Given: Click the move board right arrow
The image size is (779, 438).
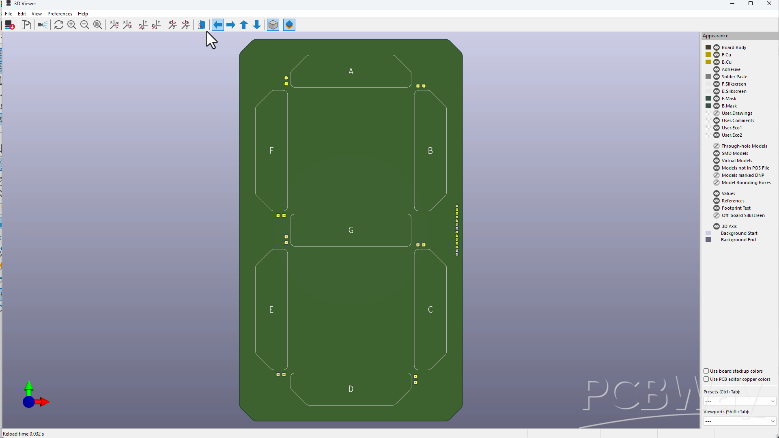Looking at the screenshot, I should pyautogui.click(x=231, y=25).
